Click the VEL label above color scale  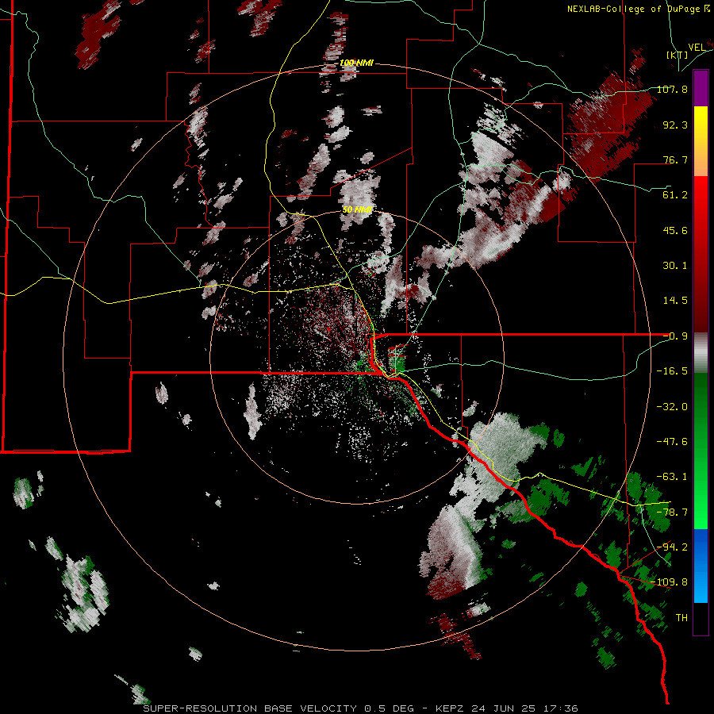[697, 47]
